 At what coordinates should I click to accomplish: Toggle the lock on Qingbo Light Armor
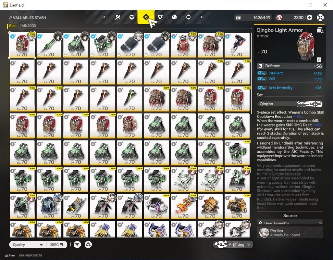(319, 59)
